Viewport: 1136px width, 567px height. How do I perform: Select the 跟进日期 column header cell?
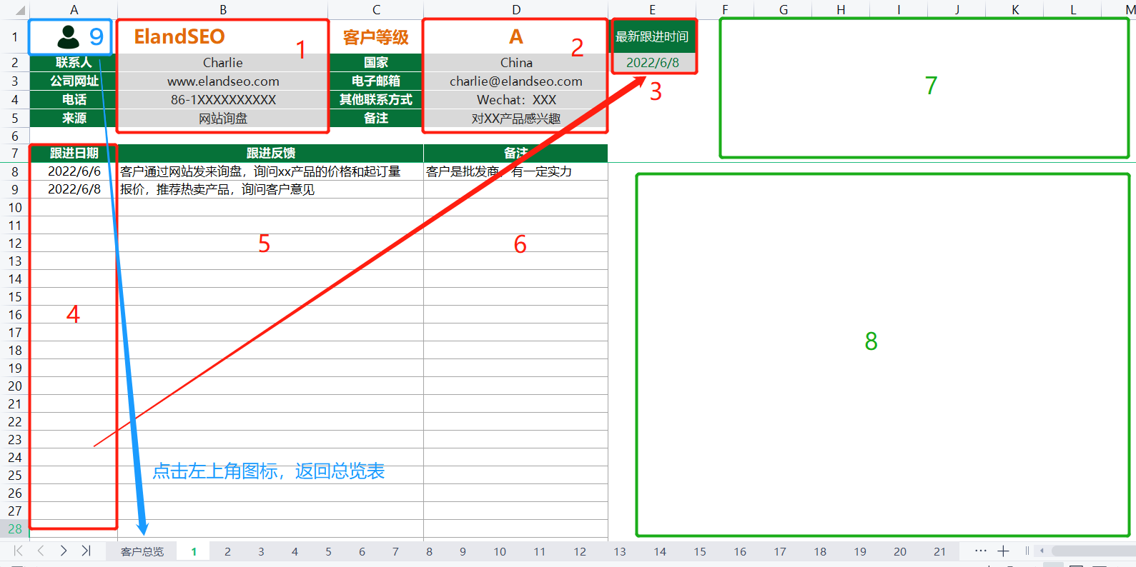[x=74, y=153]
